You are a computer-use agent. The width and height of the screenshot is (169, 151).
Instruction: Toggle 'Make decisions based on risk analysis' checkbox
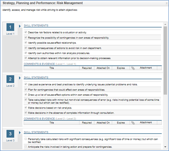[x=26, y=108]
